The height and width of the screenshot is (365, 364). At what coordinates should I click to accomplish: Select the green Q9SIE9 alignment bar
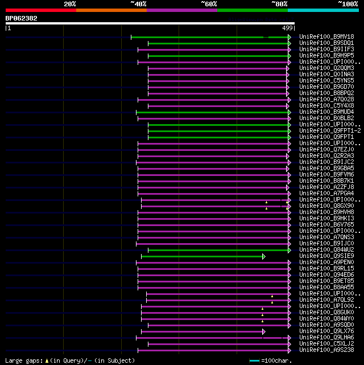click(x=202, y=256)
